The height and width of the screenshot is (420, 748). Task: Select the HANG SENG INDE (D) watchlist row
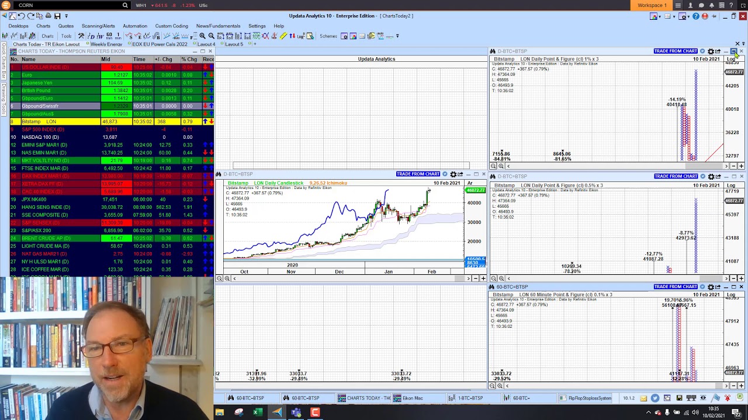111,207
